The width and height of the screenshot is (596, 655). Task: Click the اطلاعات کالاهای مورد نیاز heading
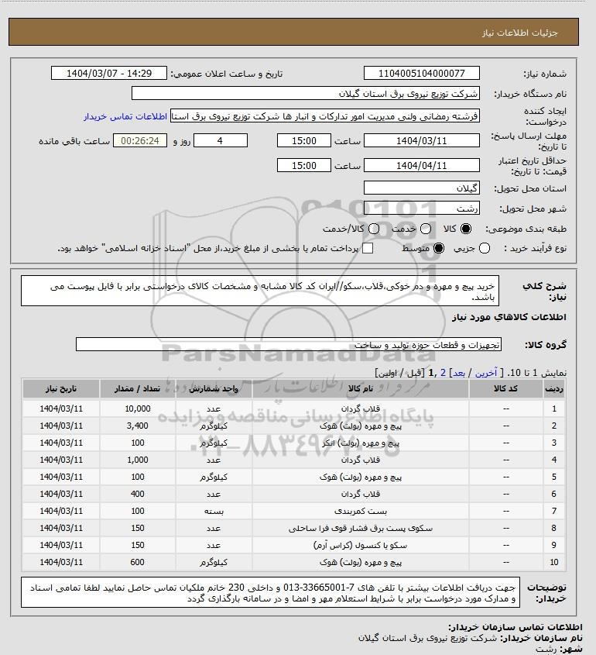[x=509, y=317]
